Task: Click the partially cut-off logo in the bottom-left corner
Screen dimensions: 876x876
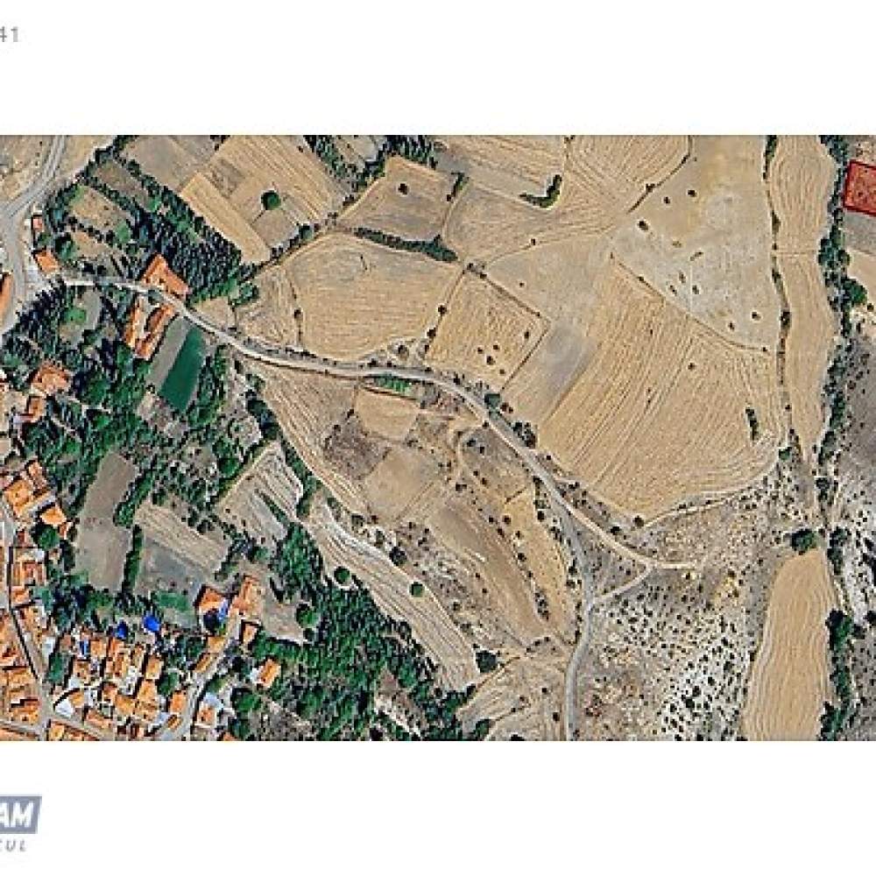Action: coord(19,821)
